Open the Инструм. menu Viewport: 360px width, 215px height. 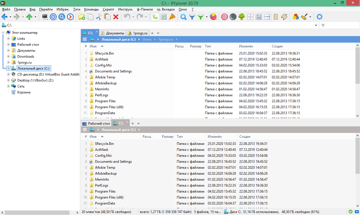[125, 9]
